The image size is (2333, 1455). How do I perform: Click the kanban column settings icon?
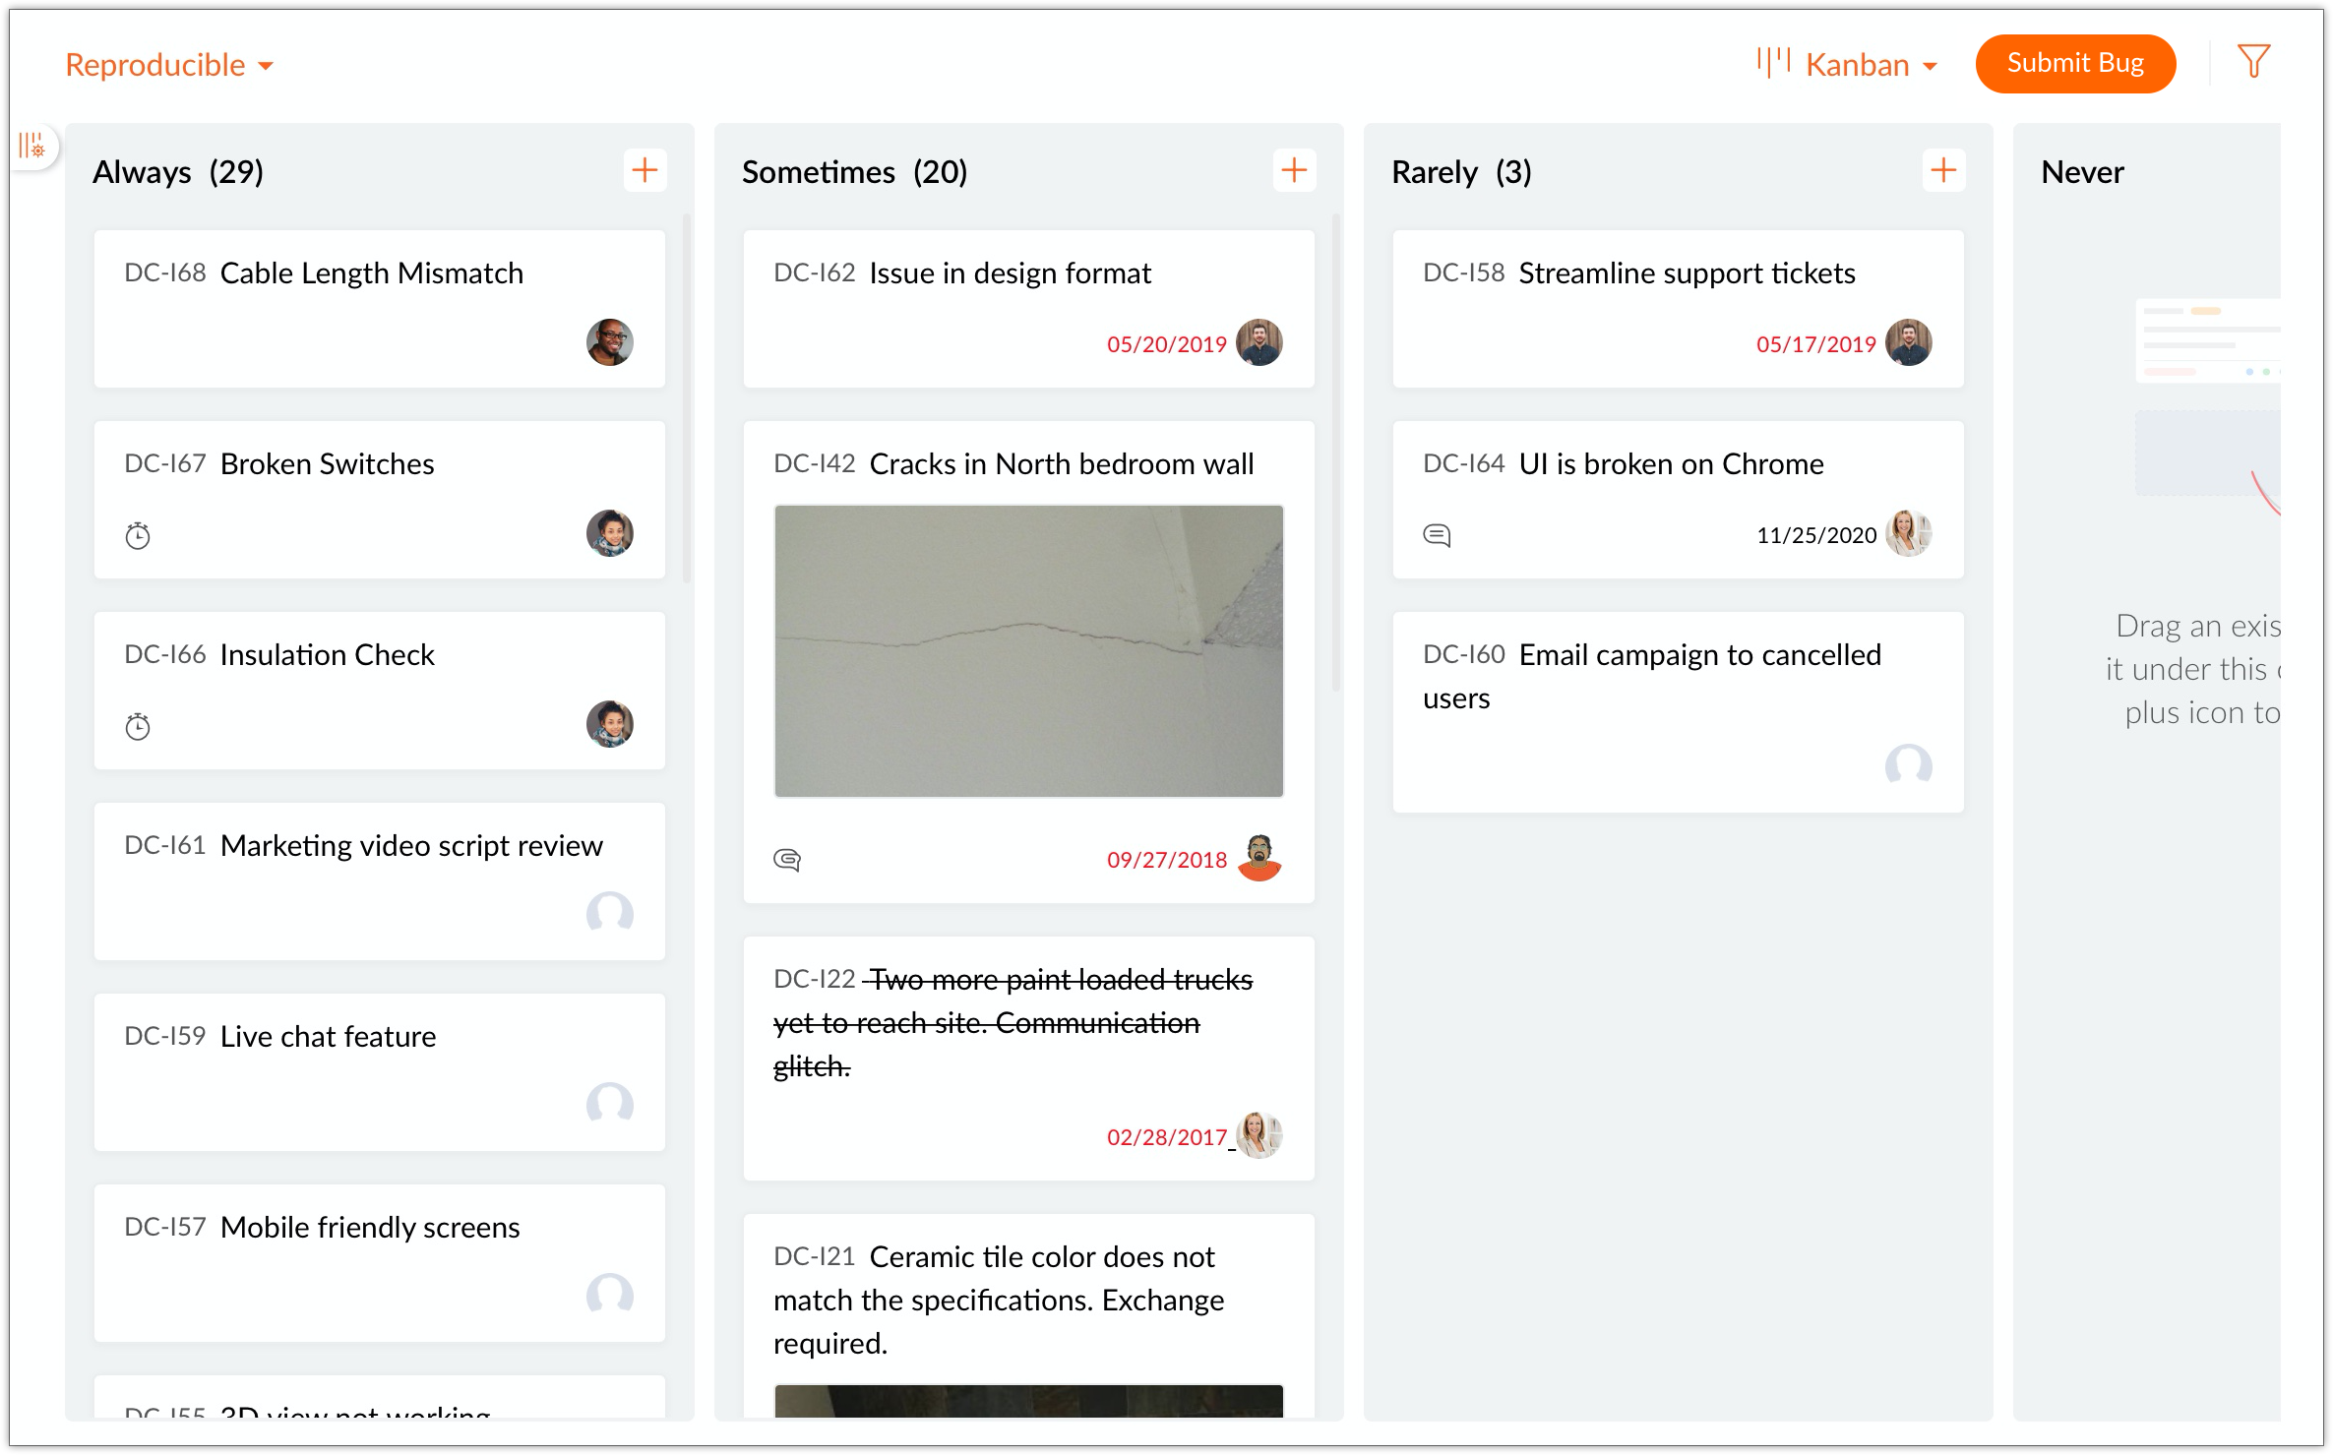32,147
